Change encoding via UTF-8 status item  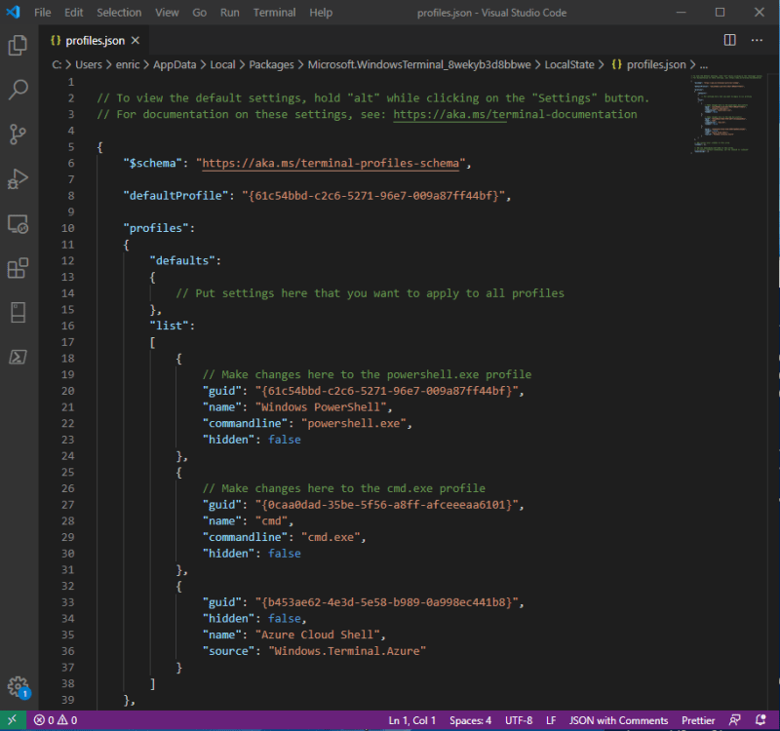click(519, 720)
